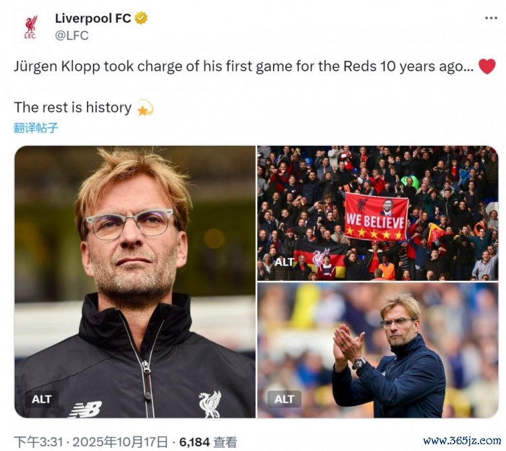Open the @LFC handle link
Viewport: 506px width, 451px height.
click(x=72, y=35)
